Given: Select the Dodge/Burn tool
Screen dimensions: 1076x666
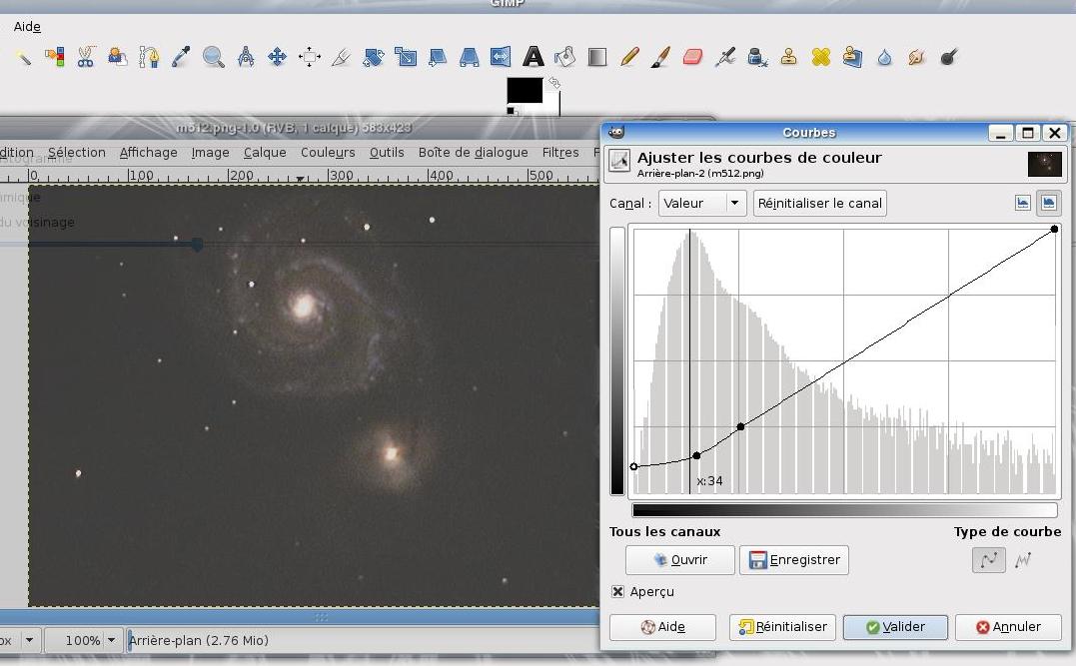Looking at the screenshot, I should coord(948,57).
